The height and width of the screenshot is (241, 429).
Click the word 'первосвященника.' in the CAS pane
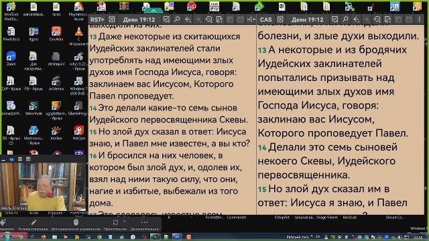(x=304, y=175)
